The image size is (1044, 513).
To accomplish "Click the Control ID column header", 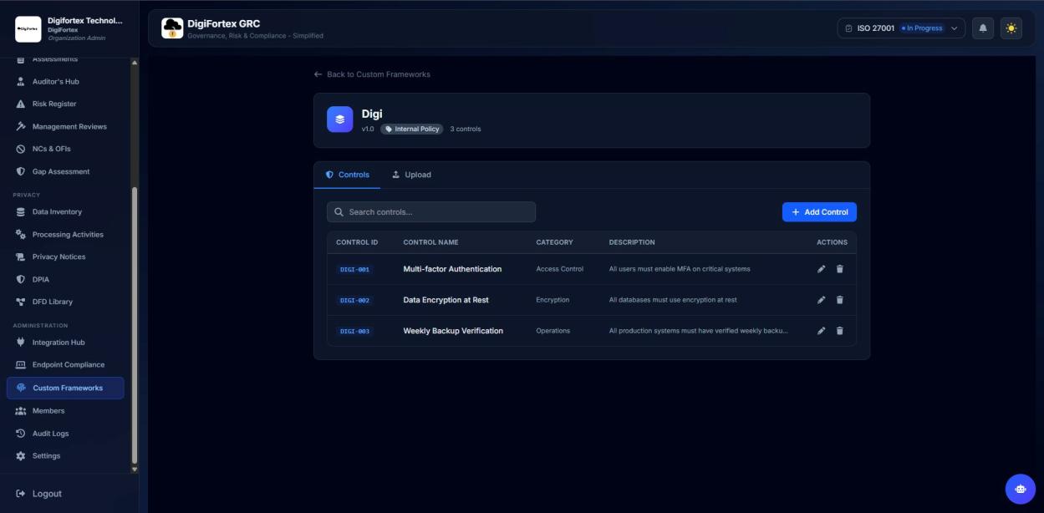I will (x=357, y=242).
